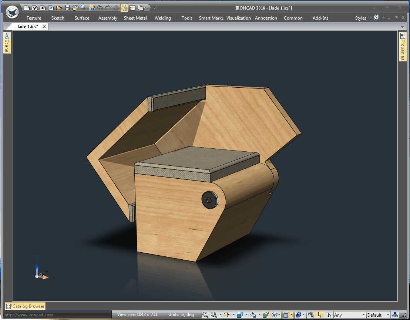The image size is (410, 320).
Task: Create a new blank scene document
Action: [x=26, y=8]
